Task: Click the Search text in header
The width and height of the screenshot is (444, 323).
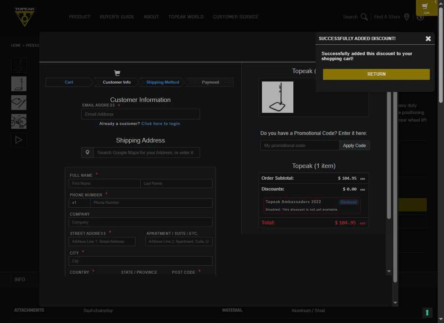Action: coord(350,17)
